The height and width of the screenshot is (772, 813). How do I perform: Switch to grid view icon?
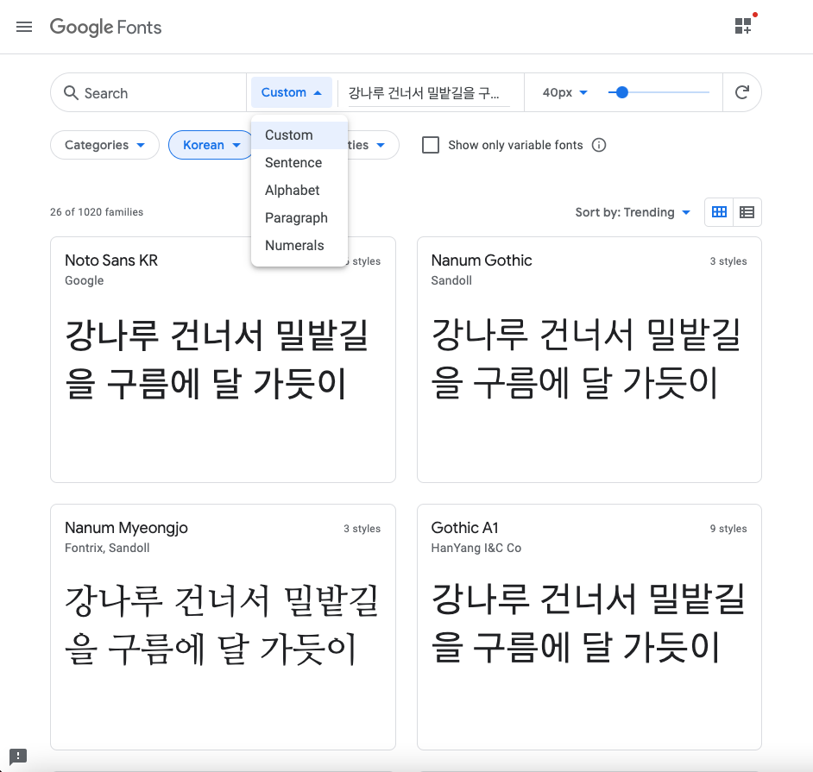(x=719, y=212)
